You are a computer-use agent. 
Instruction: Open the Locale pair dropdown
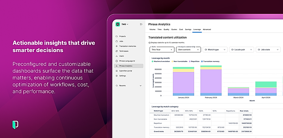[x=242, y=49]
